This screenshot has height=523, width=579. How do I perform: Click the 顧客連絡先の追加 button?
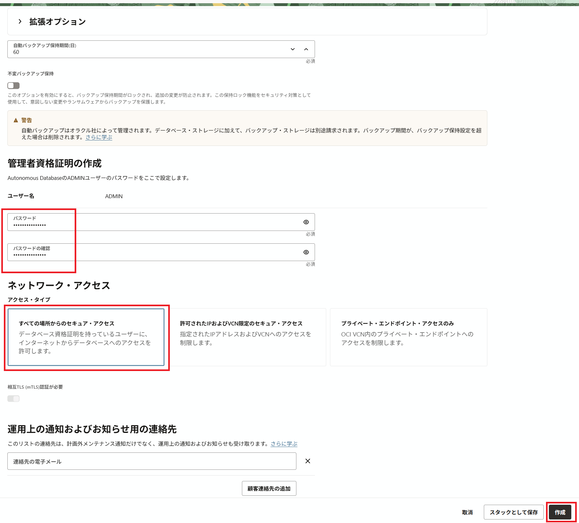point(269,488)
